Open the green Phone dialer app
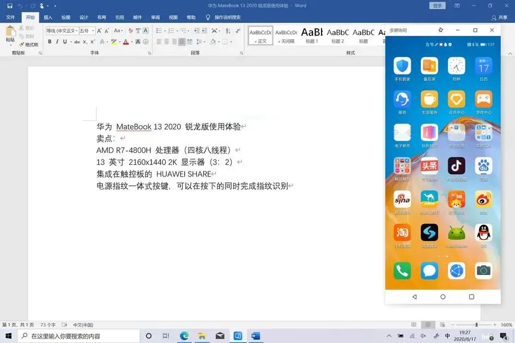 click(x=402, y=271)
